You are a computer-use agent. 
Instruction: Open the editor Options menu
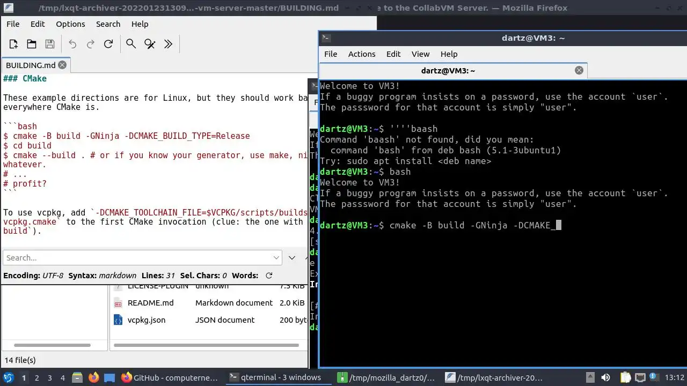tap(70, 24)
